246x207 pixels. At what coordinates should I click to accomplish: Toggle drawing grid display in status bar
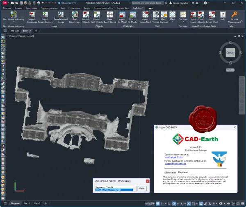(158, 203)
